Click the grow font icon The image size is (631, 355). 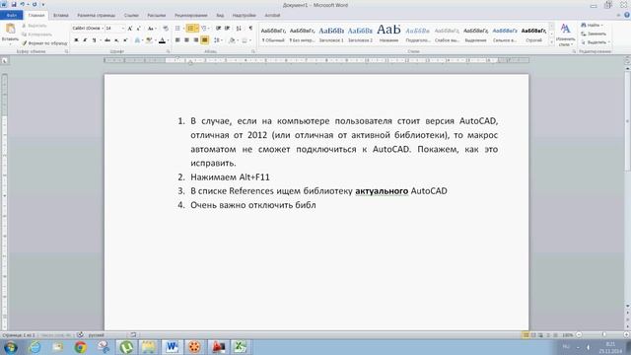(130, 29)
